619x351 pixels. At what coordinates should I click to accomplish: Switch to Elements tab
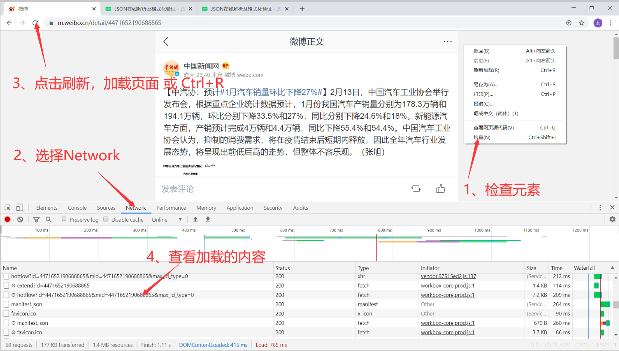click(x=47, y=208)
